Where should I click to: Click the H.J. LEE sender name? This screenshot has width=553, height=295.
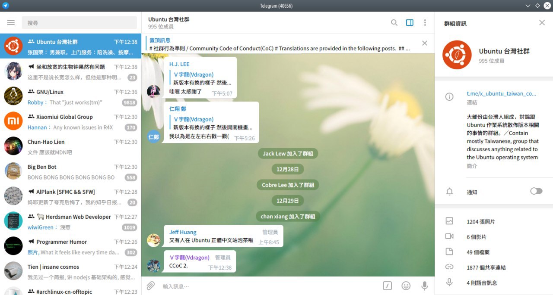click(179, 64)
